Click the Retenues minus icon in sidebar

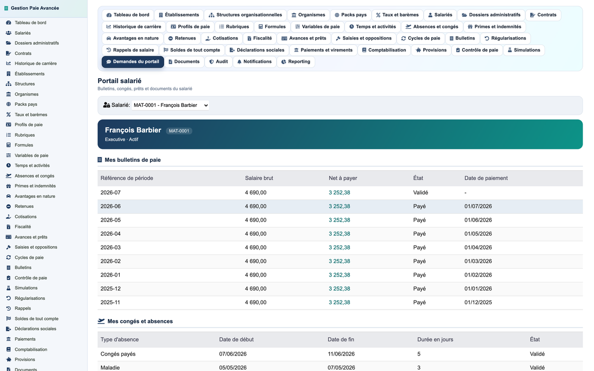[8, 206]
